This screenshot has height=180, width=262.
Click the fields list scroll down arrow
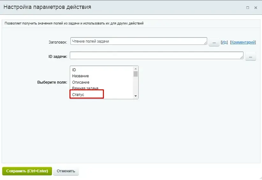[x=135, y=96]
